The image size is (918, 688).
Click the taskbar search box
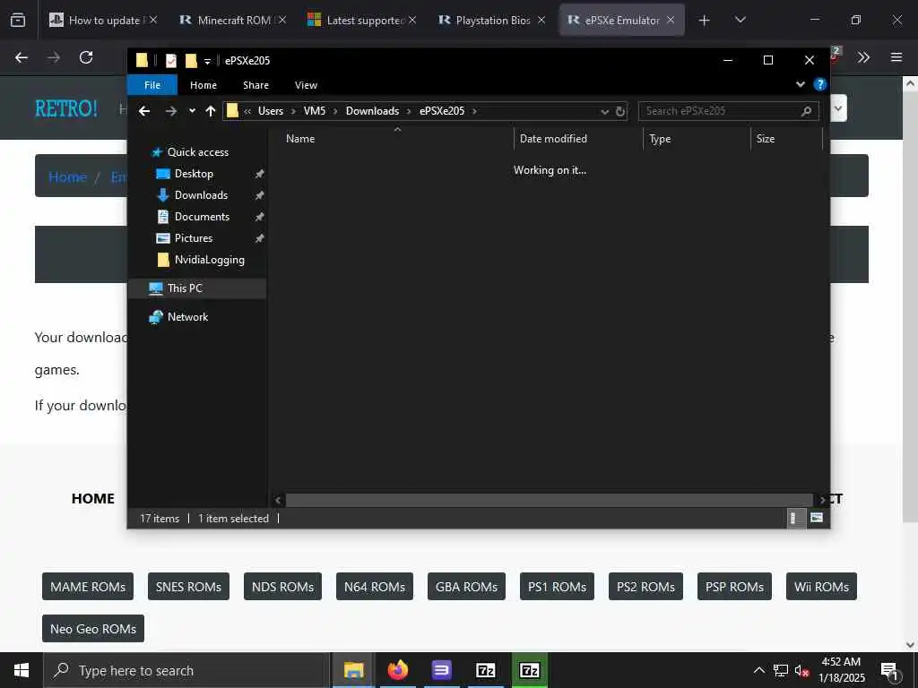click(186, 670)
